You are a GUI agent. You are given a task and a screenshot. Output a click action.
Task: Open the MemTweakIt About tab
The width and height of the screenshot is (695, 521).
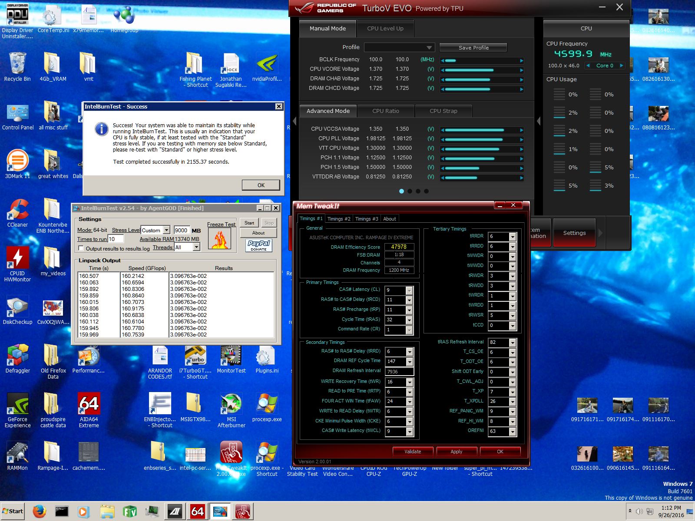[390, 219]
